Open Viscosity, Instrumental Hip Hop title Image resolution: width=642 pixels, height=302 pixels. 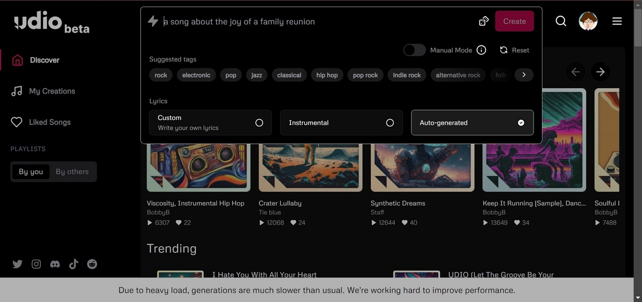[x=195, y=203]
